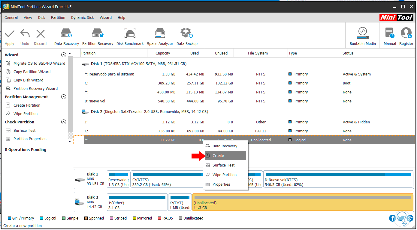This screenshot has height=230, width=417.
Task: Sort by the Status column header
Action: click(x=378, y=53)
